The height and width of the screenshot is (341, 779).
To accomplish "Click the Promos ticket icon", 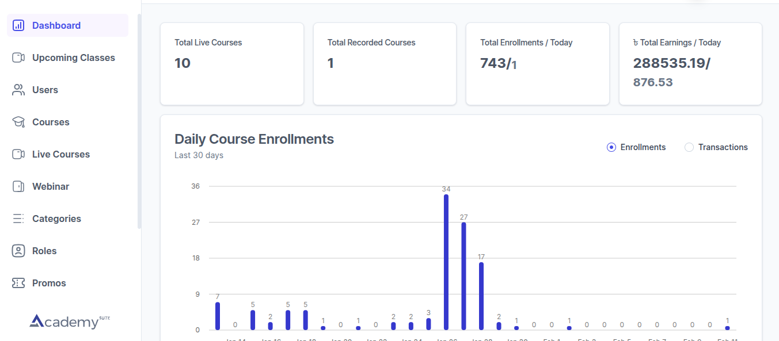I will point(18,283).
